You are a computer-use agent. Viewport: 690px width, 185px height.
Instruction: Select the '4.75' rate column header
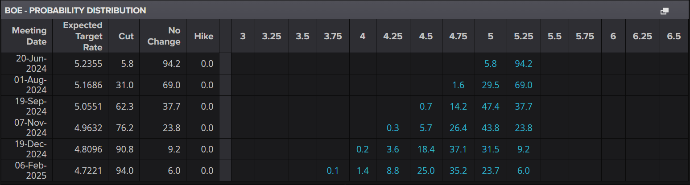coord(458,36)
